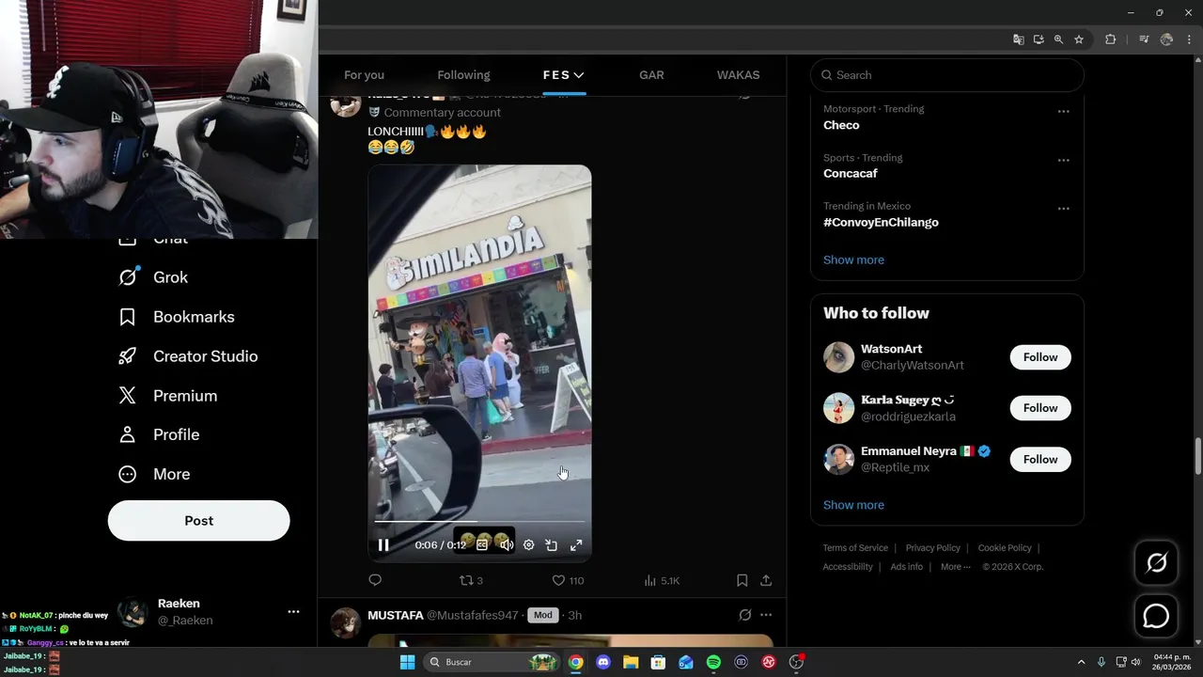This screenshot has width=1203, height=677.
Task: Open options for #ConvoyEnChilango trend
Action: point(1063,209)
